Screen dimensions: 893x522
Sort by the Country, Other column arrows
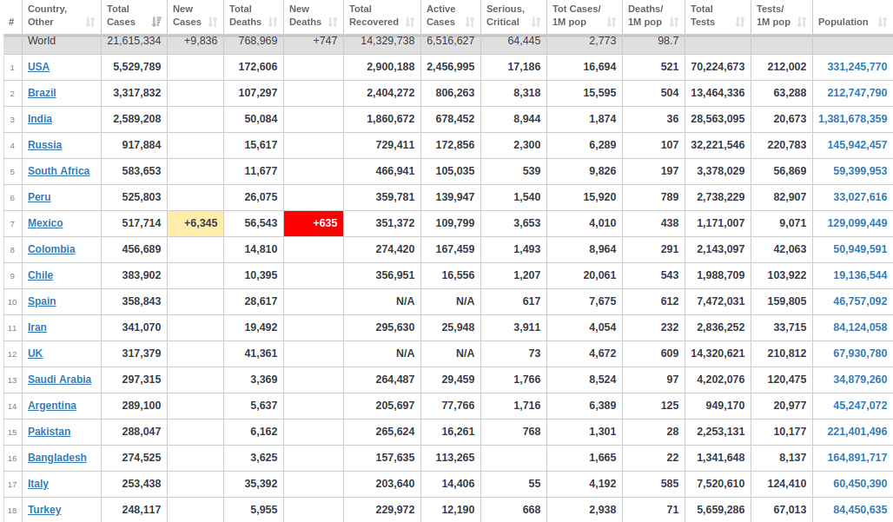(90, 23)
